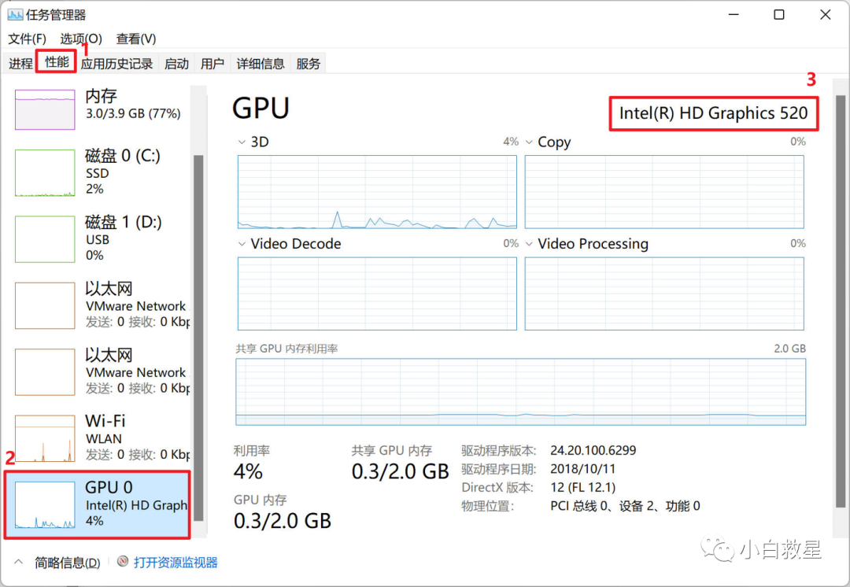Click the Task Manager app icon in title bar

(x=15, y=15)
